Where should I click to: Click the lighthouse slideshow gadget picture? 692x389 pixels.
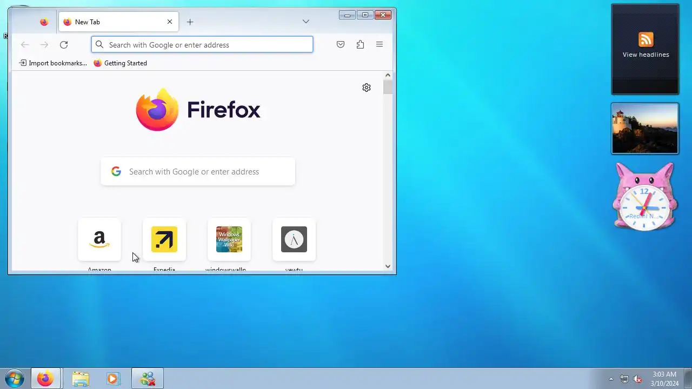point(645,129)
